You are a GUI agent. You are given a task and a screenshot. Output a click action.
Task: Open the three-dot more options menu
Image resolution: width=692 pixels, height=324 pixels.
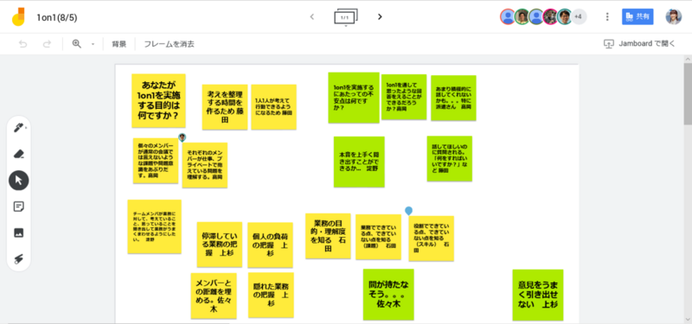coord(607,16)
